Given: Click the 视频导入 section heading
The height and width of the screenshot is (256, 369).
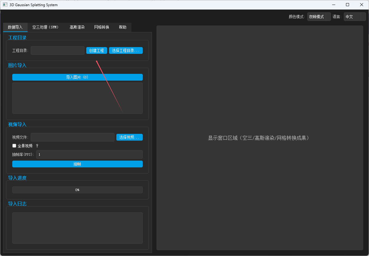Looking at the screenshot, I should [17, 124].
